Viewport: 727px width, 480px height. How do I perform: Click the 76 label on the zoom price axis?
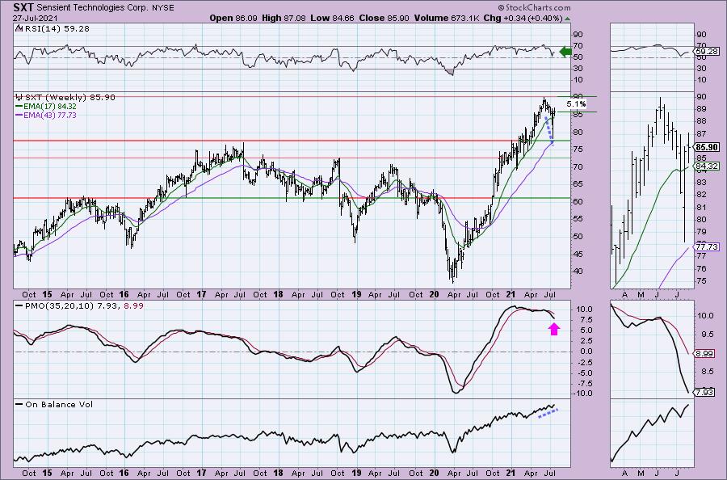[x=701, y=269]
